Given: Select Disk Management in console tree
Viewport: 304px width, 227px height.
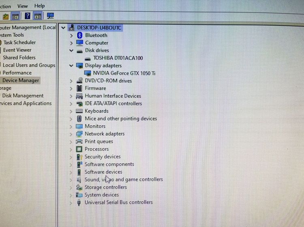Looking at the screenshot, I should click(23, 96).
